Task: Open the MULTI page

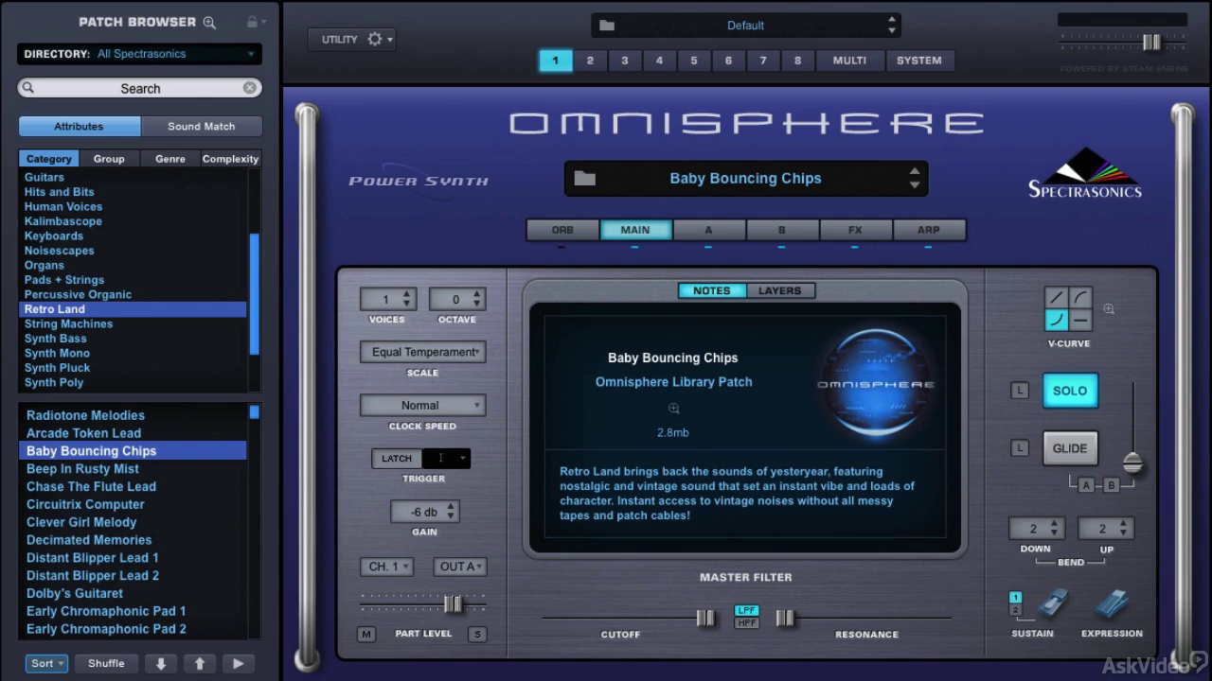Action: 849,61
